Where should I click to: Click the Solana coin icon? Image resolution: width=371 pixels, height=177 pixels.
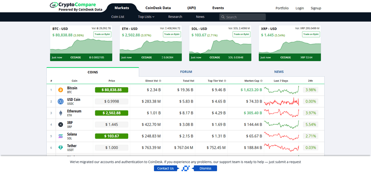tap(61, 136)
